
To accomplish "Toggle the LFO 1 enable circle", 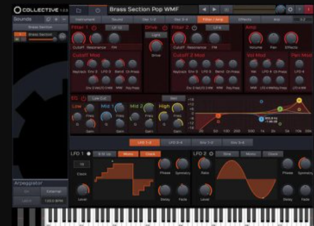I will [x=88, y=154].
